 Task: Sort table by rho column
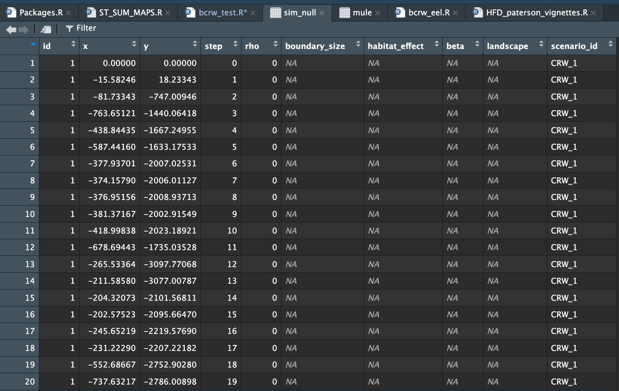tap(275, 44)
